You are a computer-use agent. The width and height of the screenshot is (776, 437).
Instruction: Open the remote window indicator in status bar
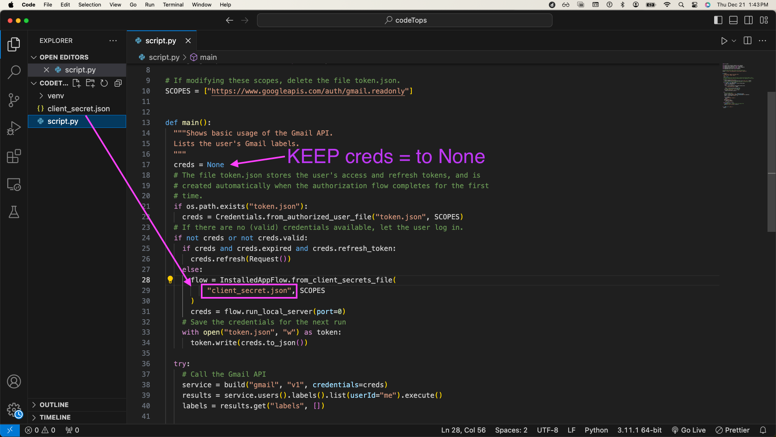(x=10, y=430)
